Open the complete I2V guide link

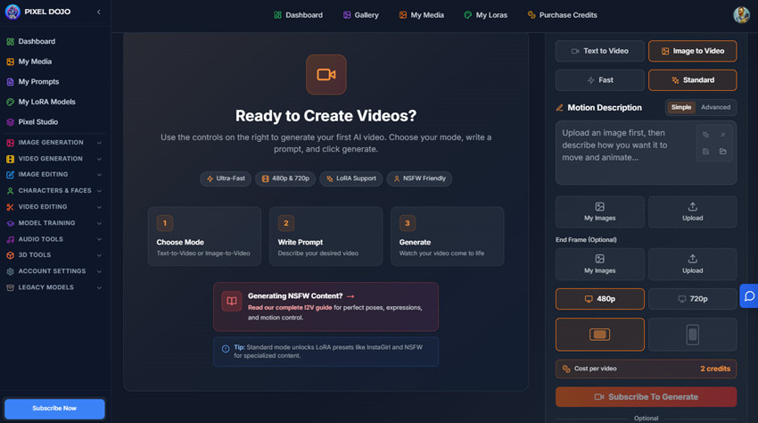[290, 308]
